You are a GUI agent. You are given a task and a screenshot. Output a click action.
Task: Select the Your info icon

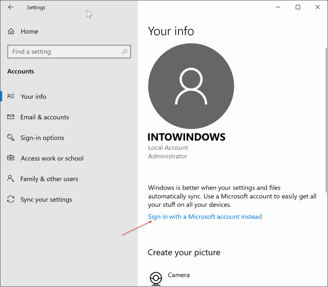point(11,96)
